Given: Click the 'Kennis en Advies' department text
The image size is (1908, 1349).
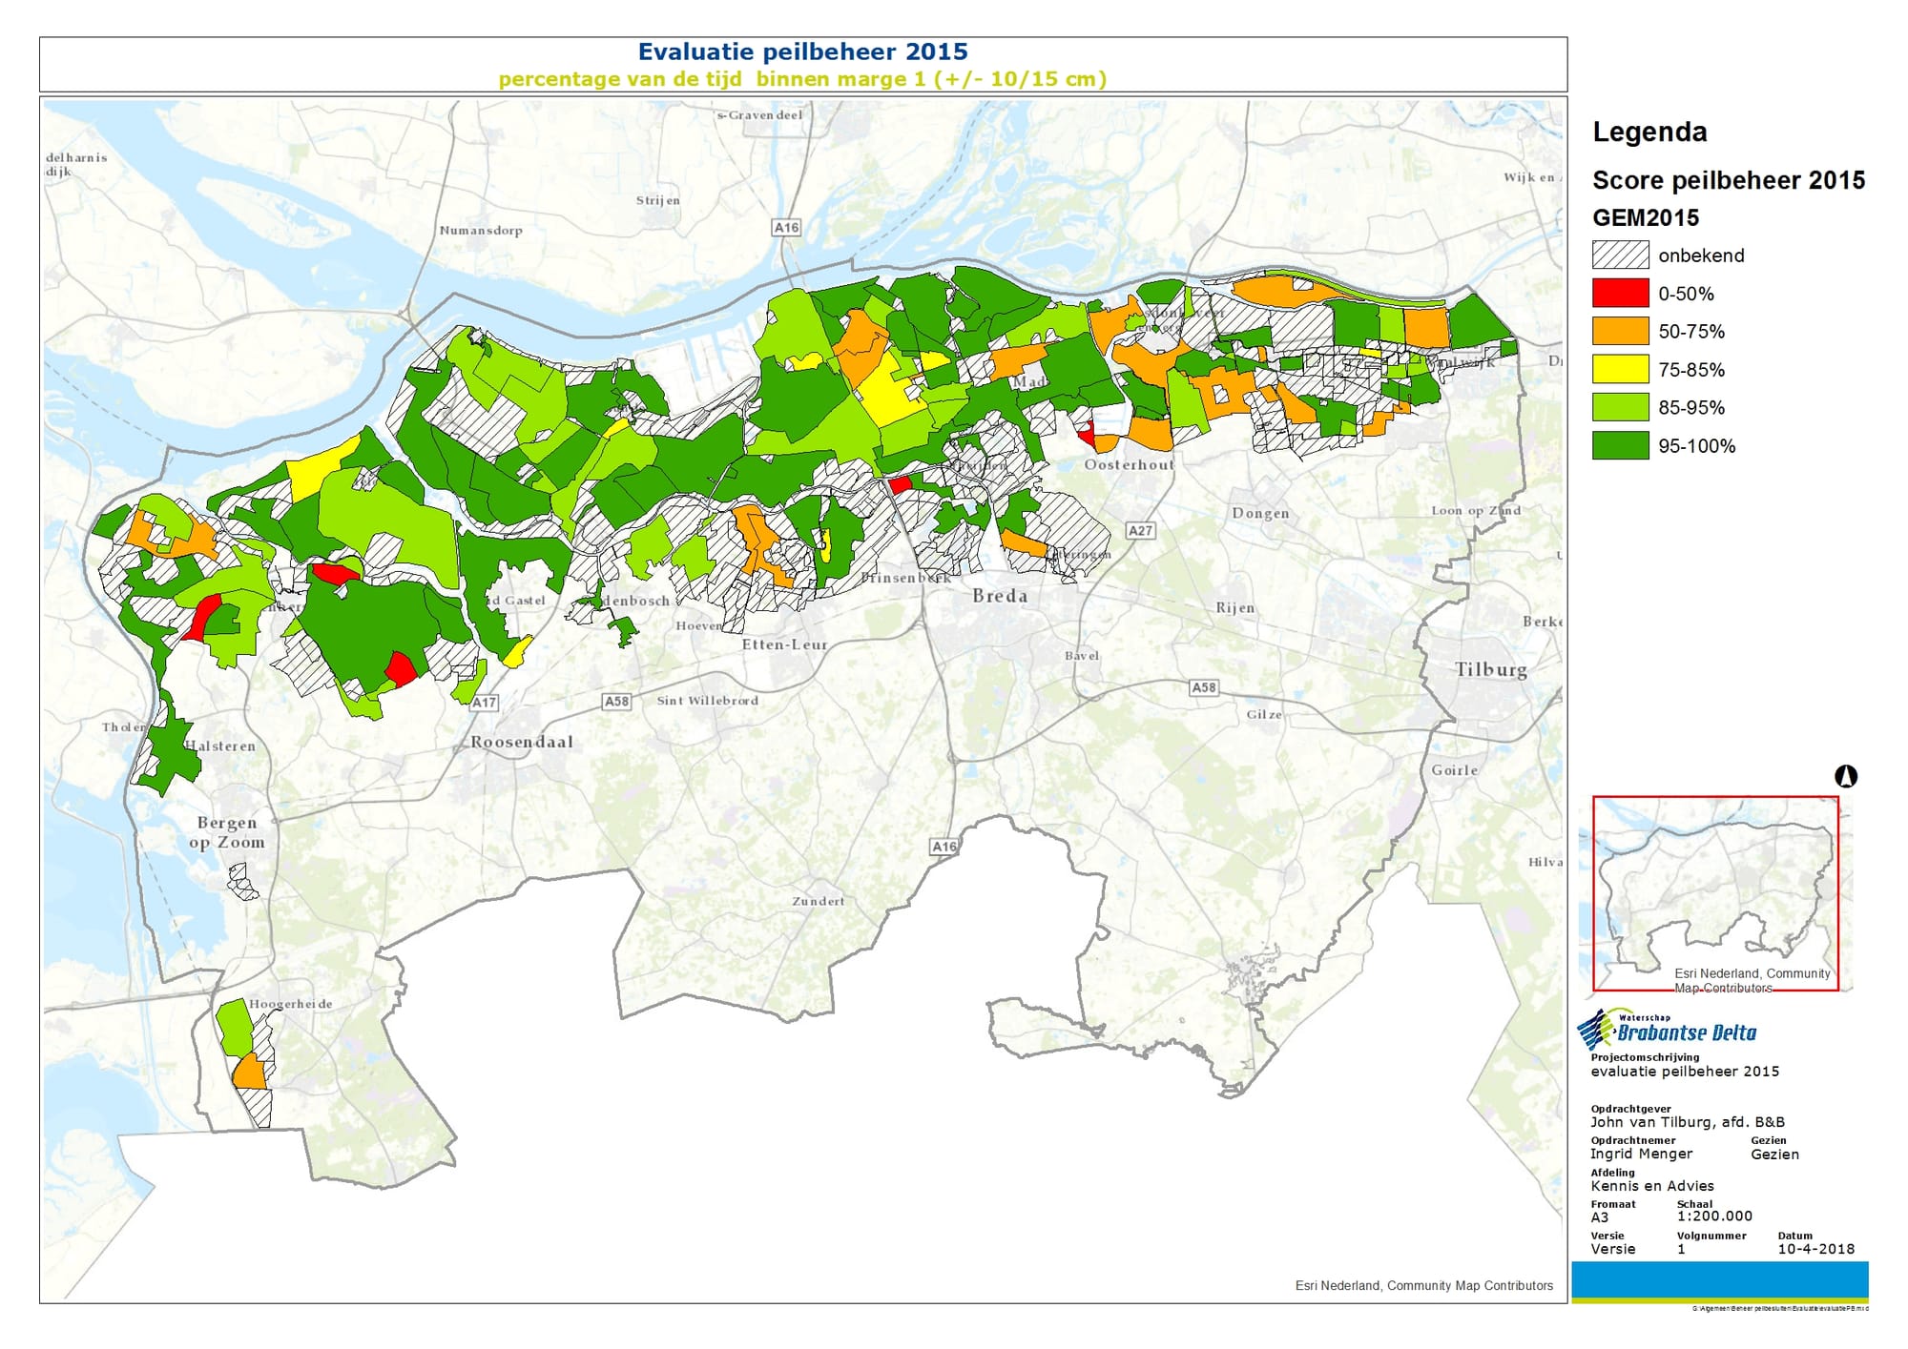Looking at the screenshot, I should [1652, 1186].
